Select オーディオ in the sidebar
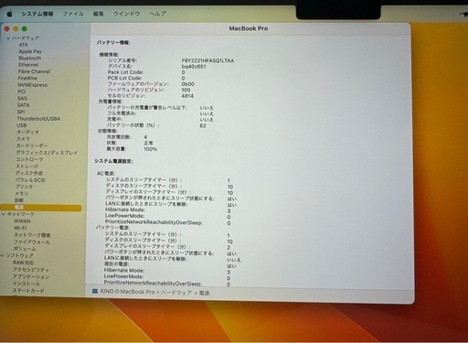The width and height of the screenshot is (468, 343). coord(27,132)
